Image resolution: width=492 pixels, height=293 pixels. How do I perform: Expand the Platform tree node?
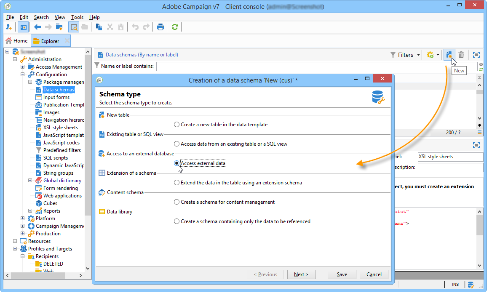click(x=22, y=218)
